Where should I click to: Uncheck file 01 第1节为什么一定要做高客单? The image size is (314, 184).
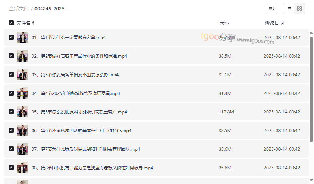[x=11, y=37]
